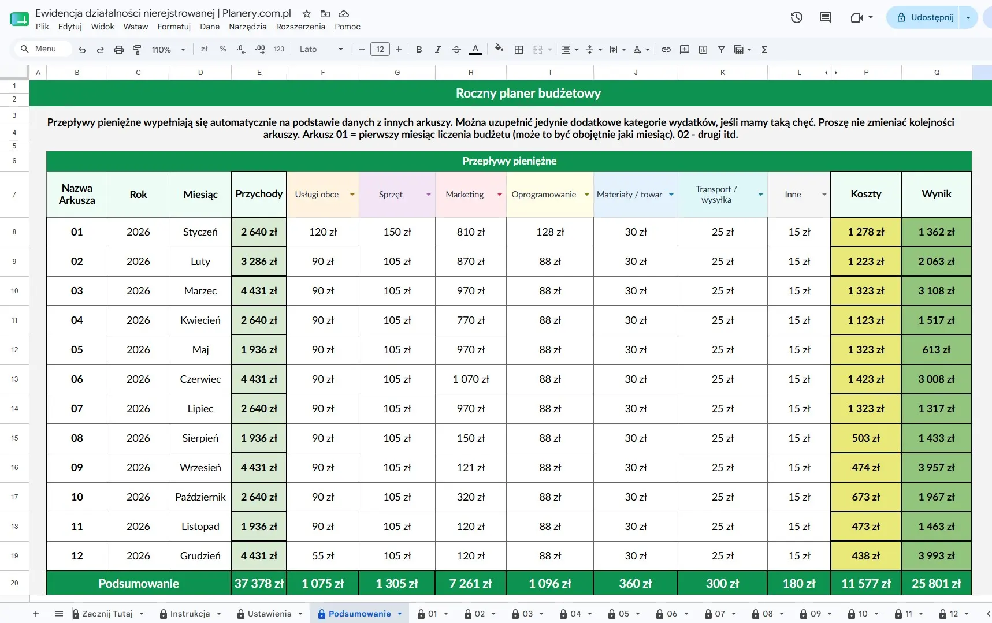Image resolution: width=992 pixels, height=623 pixels.
Task: Switch to the Instrukcja sheet tab
Action: point(190,614)
